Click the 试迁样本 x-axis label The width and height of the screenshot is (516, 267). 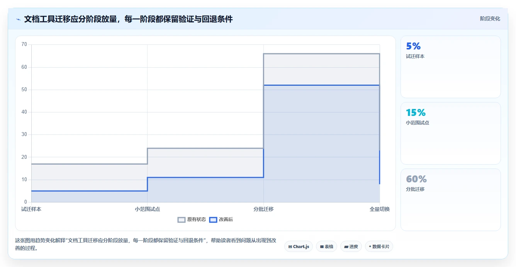(31, 209)
